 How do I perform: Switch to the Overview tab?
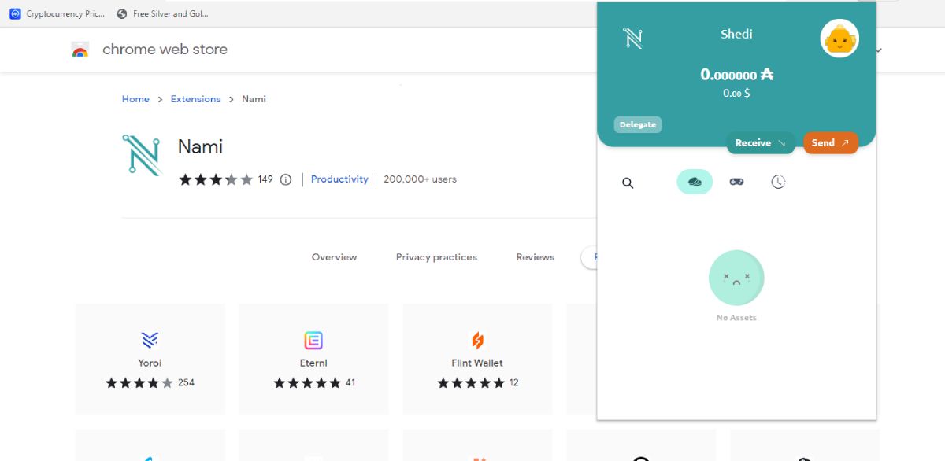tap(334, 257)
